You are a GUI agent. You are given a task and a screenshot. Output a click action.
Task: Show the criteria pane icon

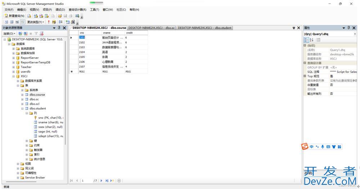pyautogui.click(x=12, y=22)
